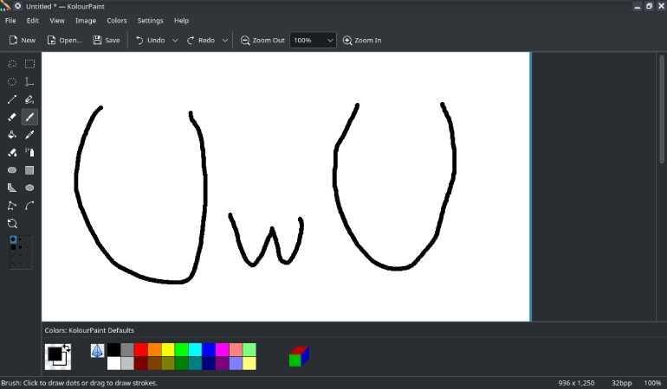
Task: Choose the Spraycan tool
Action: [x=29, y=152]
